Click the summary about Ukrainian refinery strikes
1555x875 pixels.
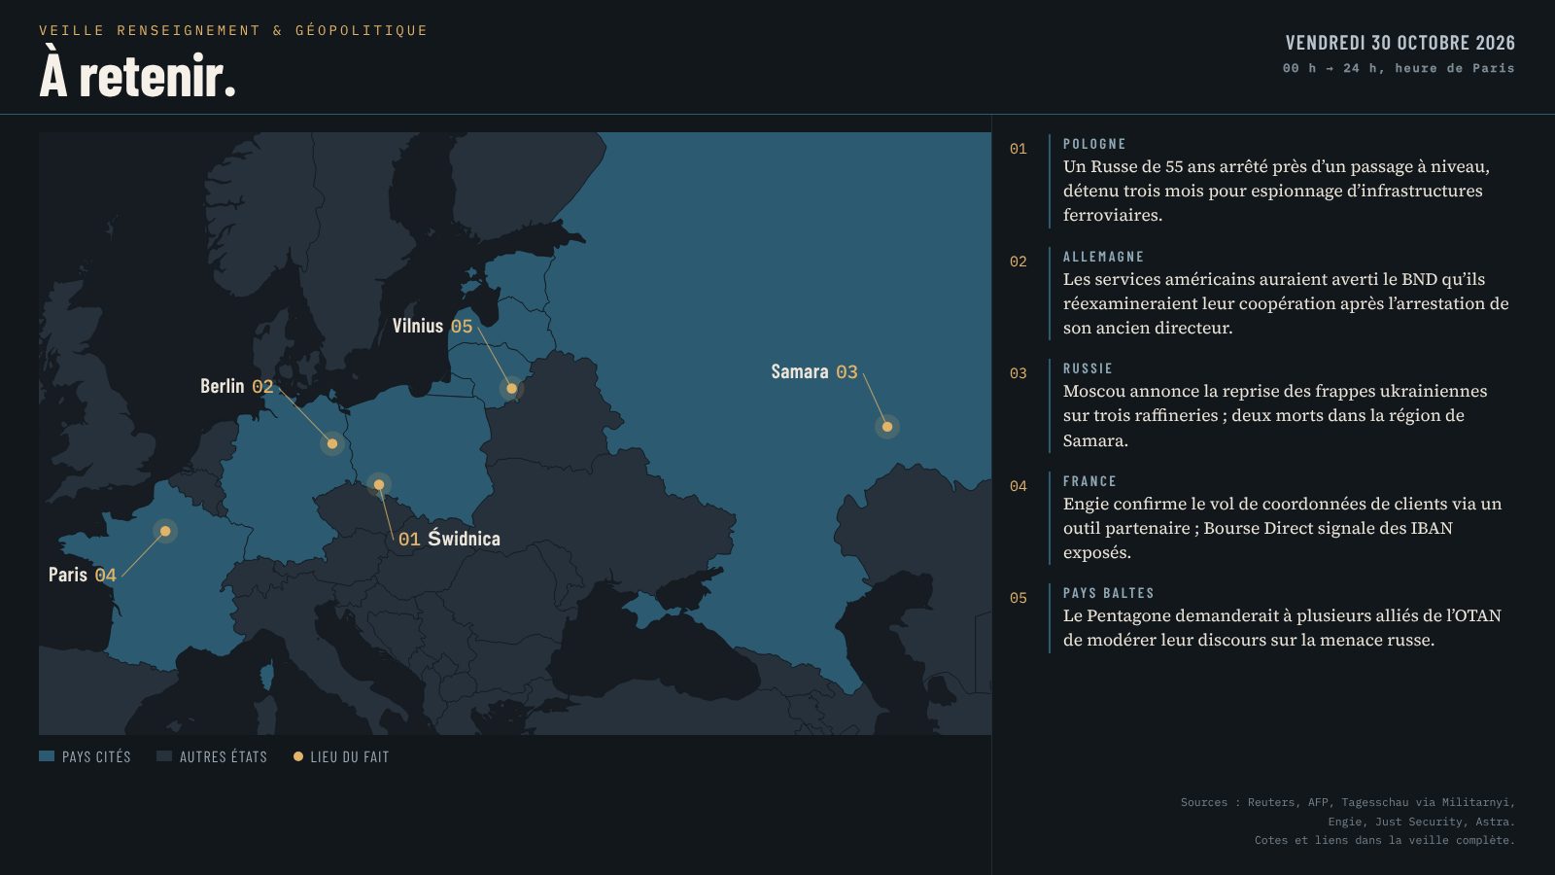pos(1275,415)
